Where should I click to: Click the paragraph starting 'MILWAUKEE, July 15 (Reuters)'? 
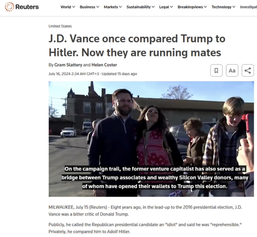pyautogui.click(x=145, y=211)
